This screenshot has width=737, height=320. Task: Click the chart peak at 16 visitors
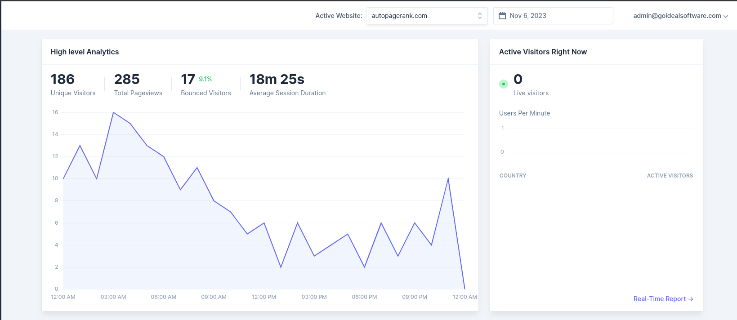113,112
